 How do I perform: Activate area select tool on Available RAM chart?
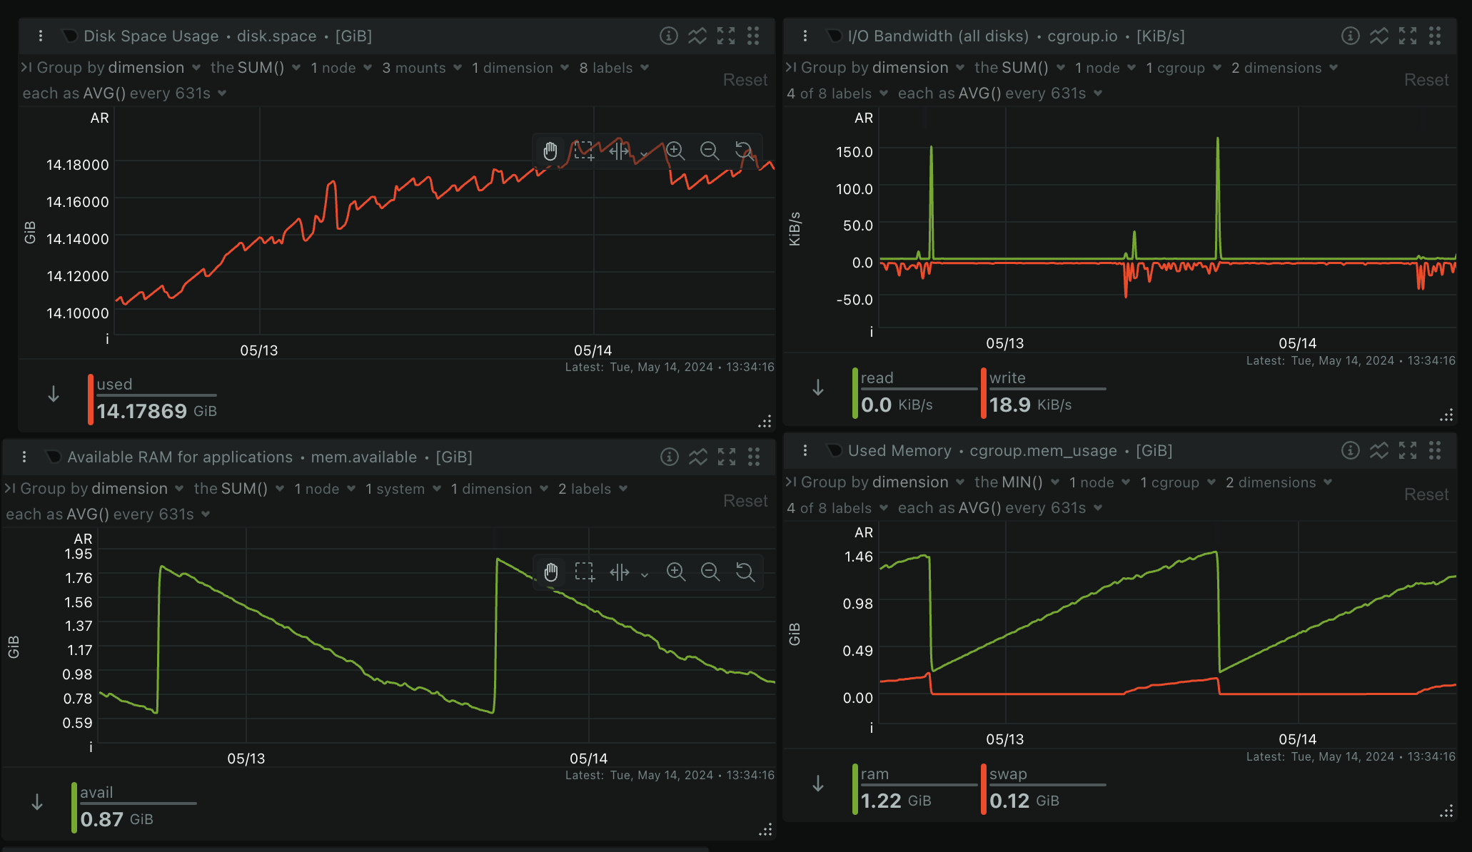pyautogui.click(x=585, y=572)
